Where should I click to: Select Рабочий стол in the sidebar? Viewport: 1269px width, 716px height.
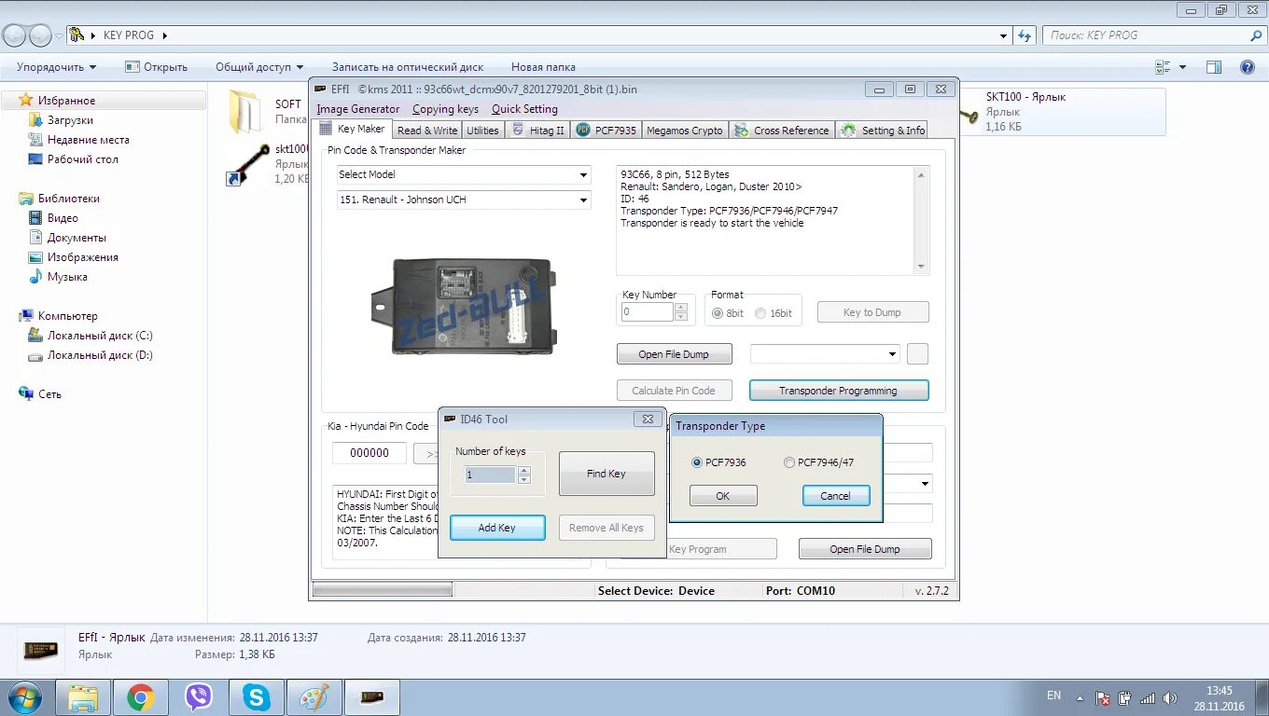point(82,159)
